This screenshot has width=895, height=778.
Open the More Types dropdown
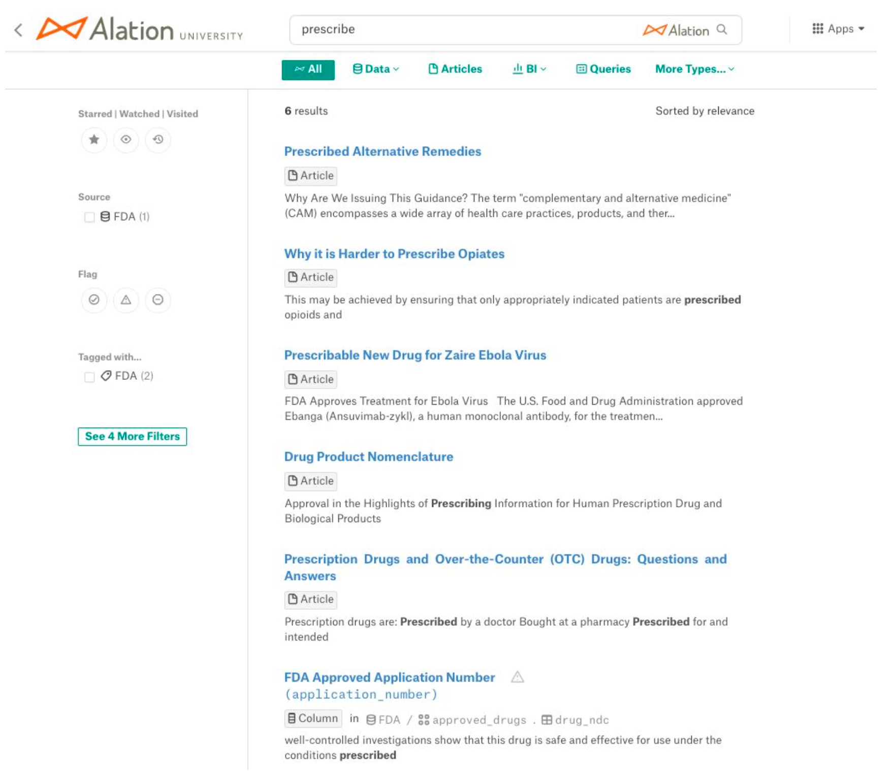click(694, 69)
